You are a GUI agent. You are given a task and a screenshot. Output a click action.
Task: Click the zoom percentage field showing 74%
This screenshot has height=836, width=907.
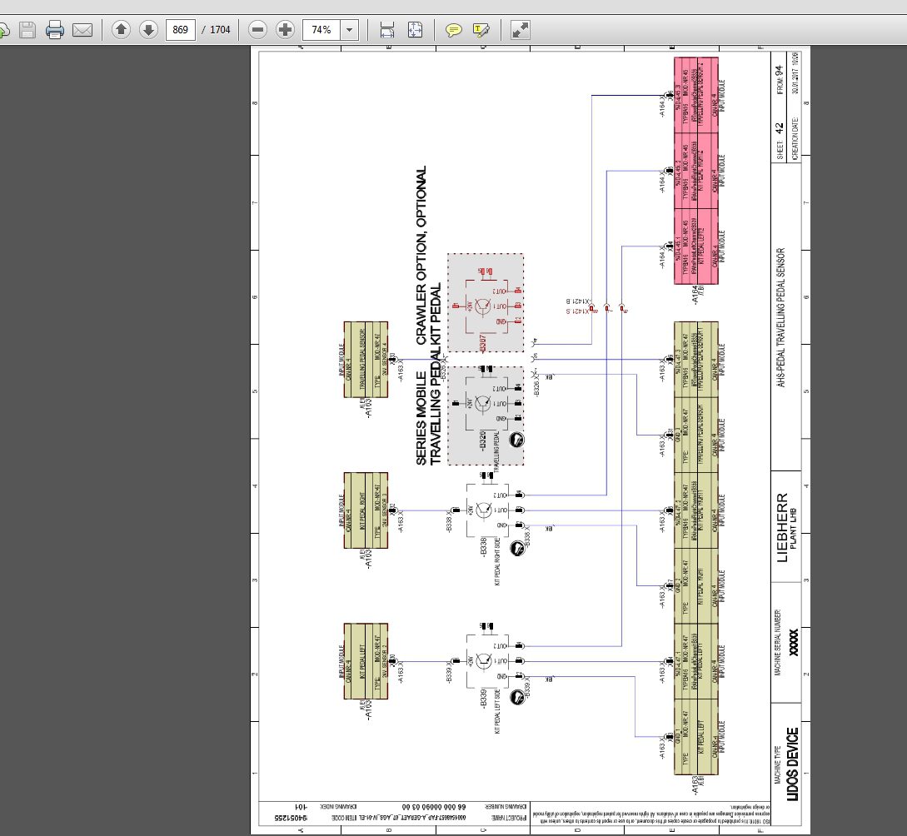tap(321, 29)
